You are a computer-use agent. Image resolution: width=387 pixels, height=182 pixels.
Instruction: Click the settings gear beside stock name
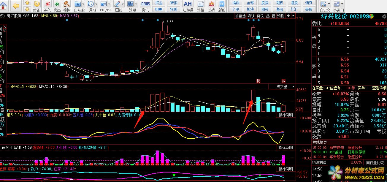coord(4,30)
